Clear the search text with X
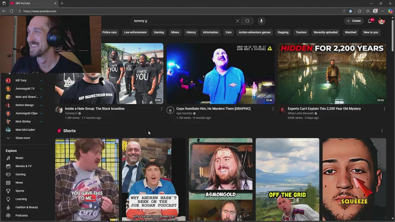 click(x=237, y=21)
